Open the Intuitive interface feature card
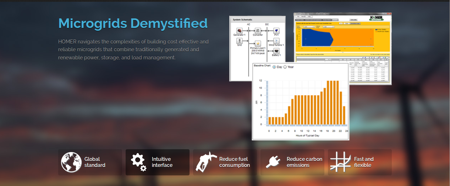 tap(158, 162)
